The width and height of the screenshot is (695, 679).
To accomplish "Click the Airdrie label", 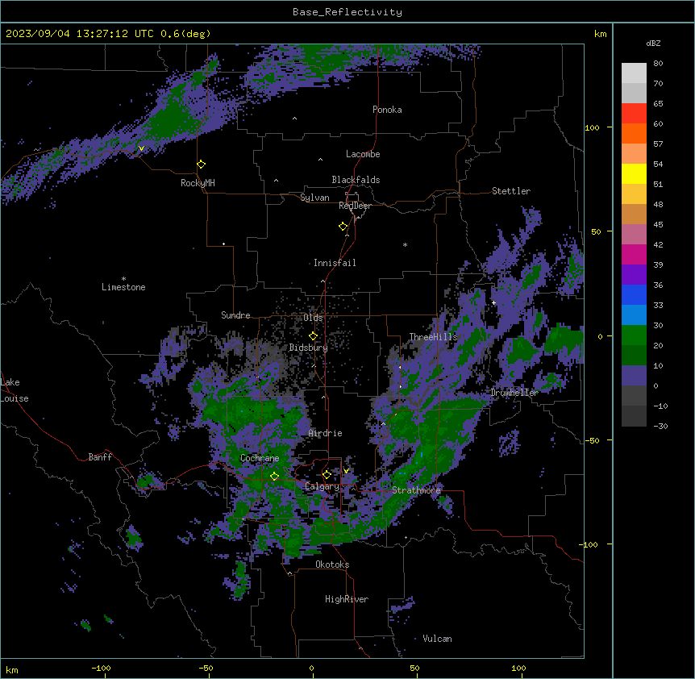I will pyautogui.click(x=325, y=433).
